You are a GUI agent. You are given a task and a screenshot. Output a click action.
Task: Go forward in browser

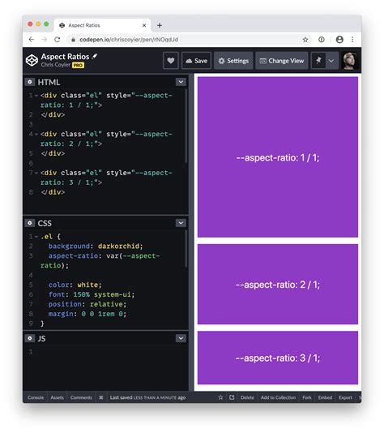click(45, 40)
